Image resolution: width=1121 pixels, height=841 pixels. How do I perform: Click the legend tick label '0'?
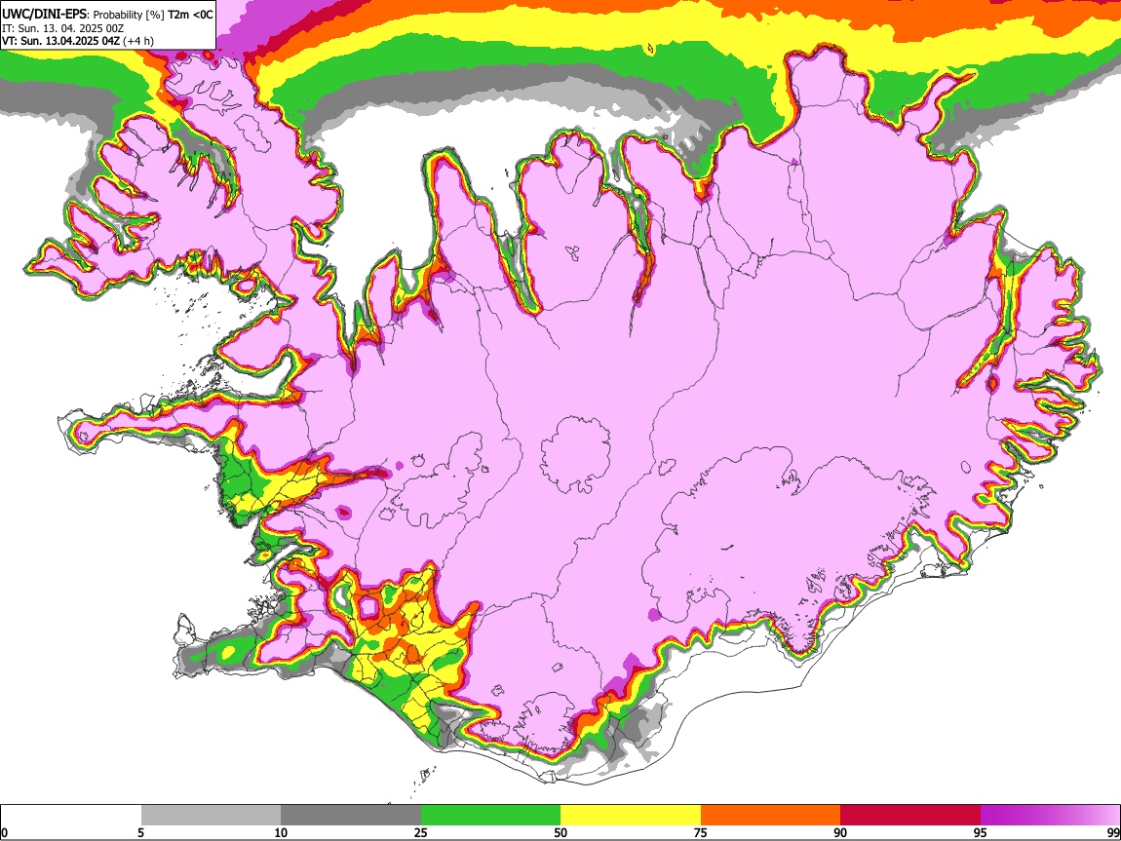pyautogui.click(x=5, y=833)
